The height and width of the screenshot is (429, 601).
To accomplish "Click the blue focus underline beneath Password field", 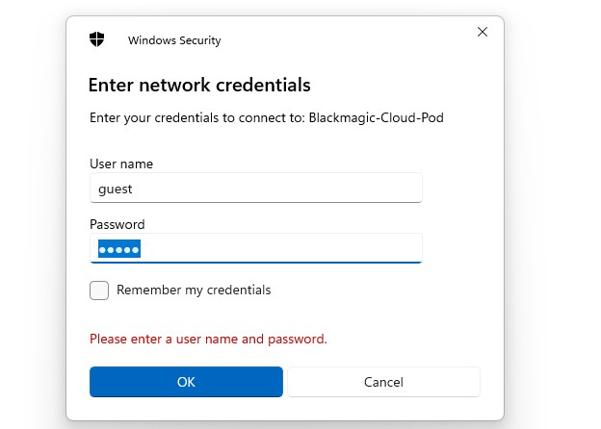I will (256, 262).
